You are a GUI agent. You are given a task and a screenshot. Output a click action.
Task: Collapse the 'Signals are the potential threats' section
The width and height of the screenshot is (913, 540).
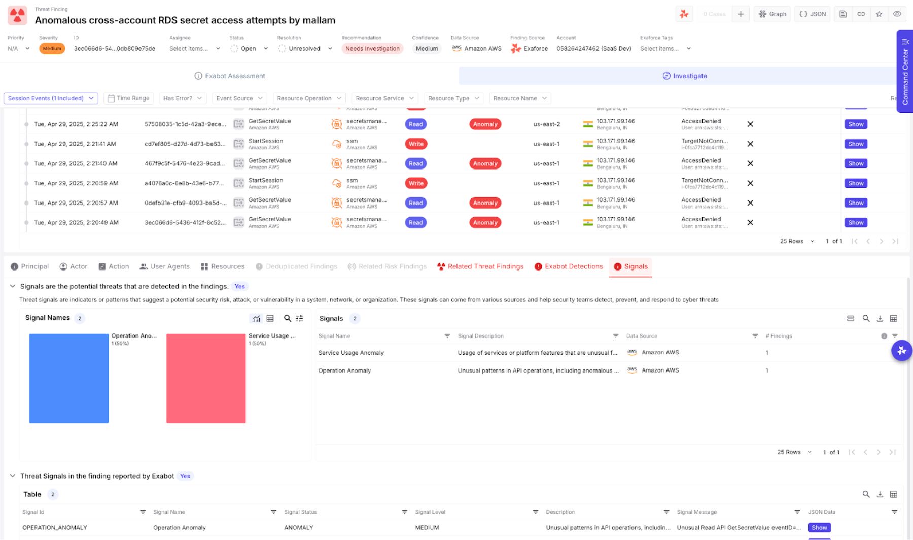[x=13, y=286]
